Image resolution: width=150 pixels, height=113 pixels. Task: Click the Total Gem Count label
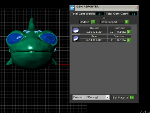117,14
